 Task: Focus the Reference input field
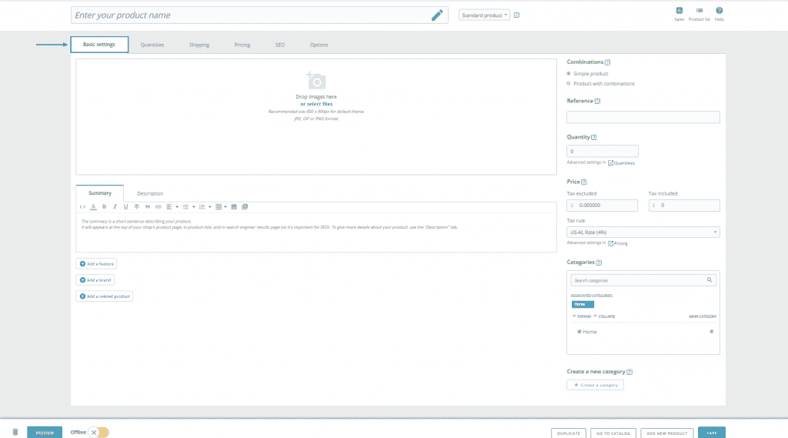coord(643,117)
